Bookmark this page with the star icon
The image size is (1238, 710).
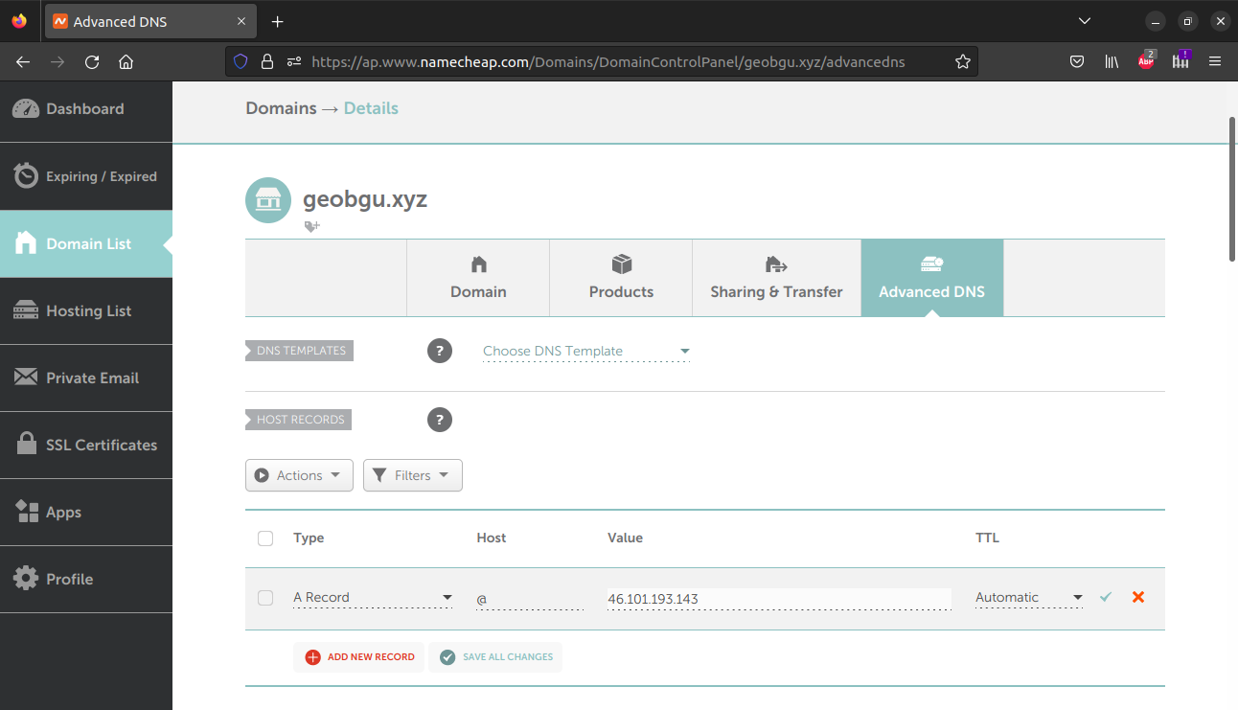point(962,61)
